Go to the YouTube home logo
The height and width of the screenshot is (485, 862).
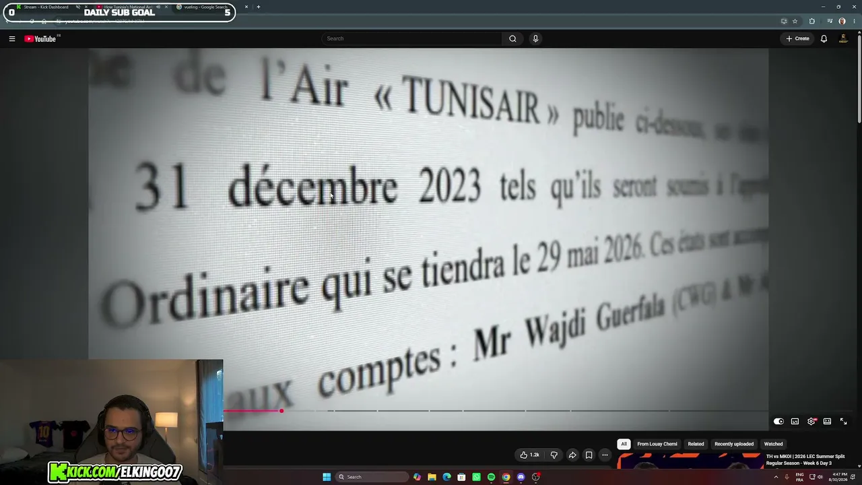point(40,39)
